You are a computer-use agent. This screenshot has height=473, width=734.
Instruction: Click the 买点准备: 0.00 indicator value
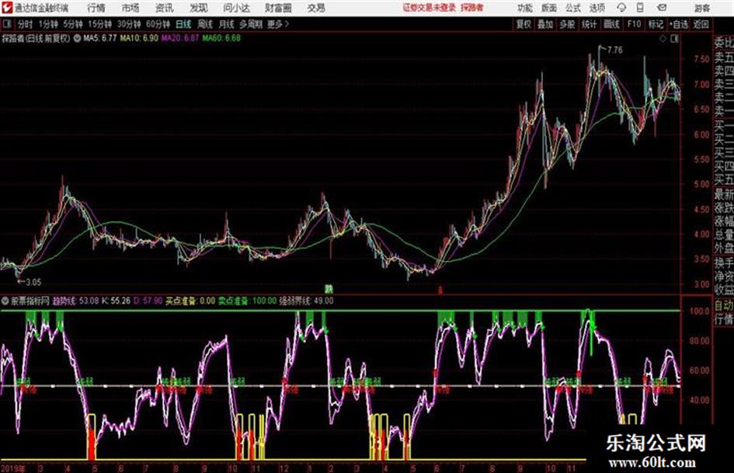tap(190, 301)
